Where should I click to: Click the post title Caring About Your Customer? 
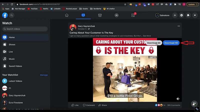91,33
